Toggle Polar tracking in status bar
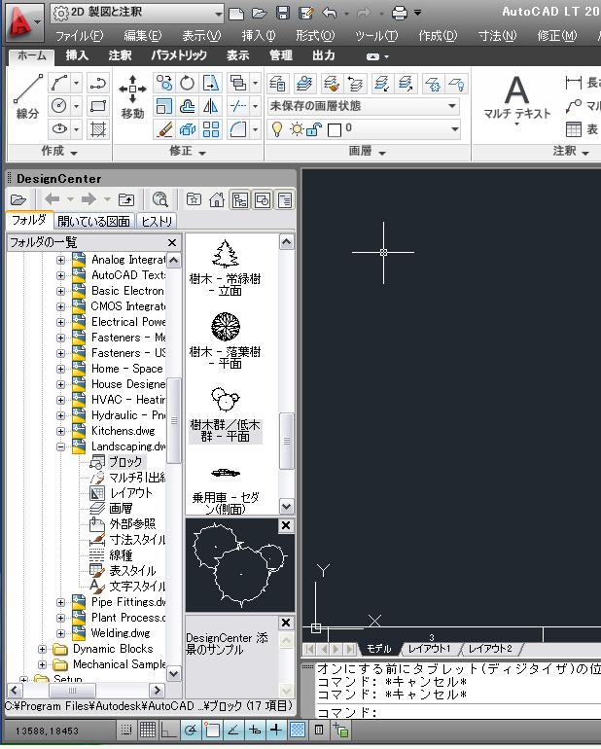The height and width of the screenshot is (749, 601). (x=191, y=730)
